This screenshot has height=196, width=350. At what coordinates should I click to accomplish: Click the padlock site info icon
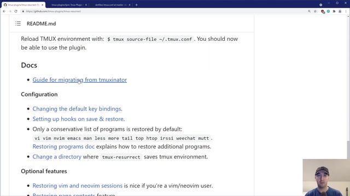[x=23, y=11]
